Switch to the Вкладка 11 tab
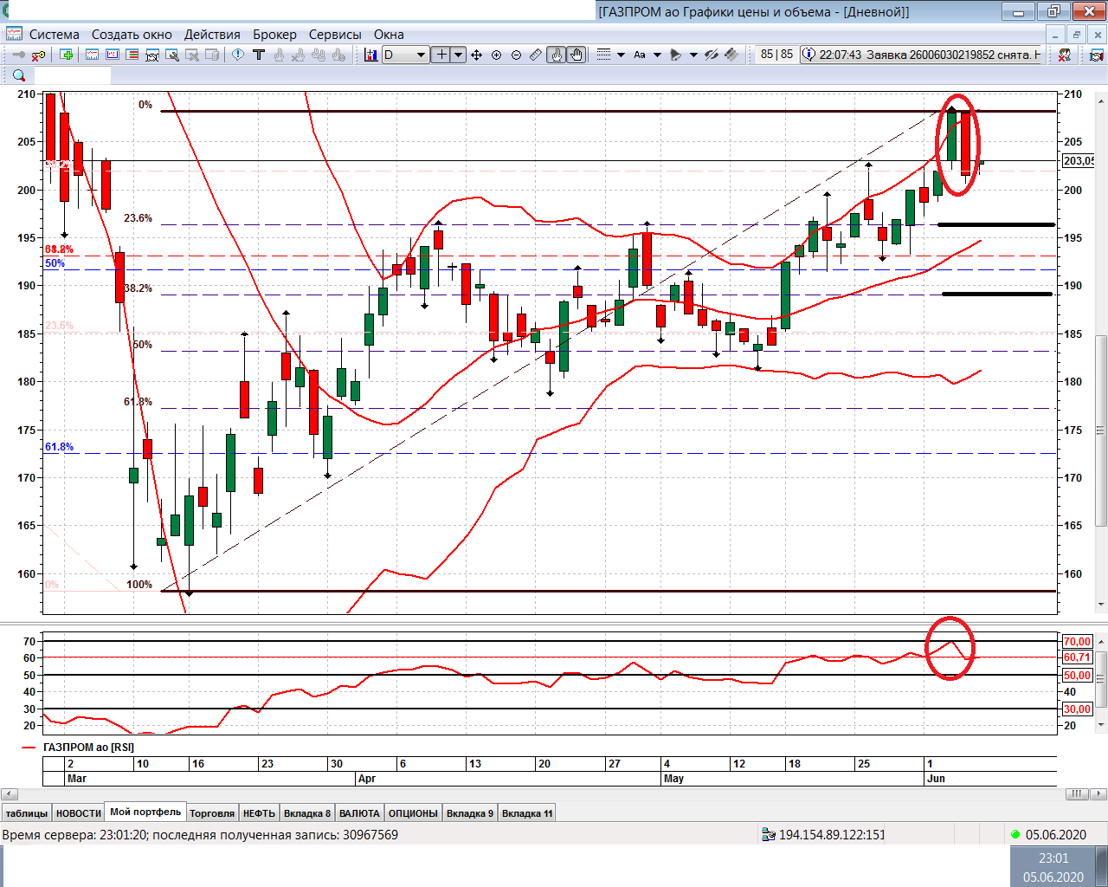The height and width of the screenshot is (887, 1108). (527, 813)
